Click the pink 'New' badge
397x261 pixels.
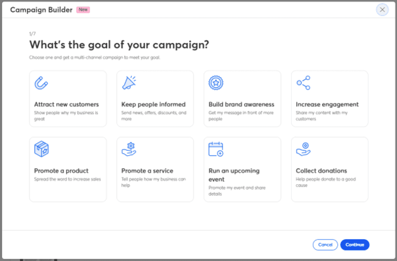(83, 10)
